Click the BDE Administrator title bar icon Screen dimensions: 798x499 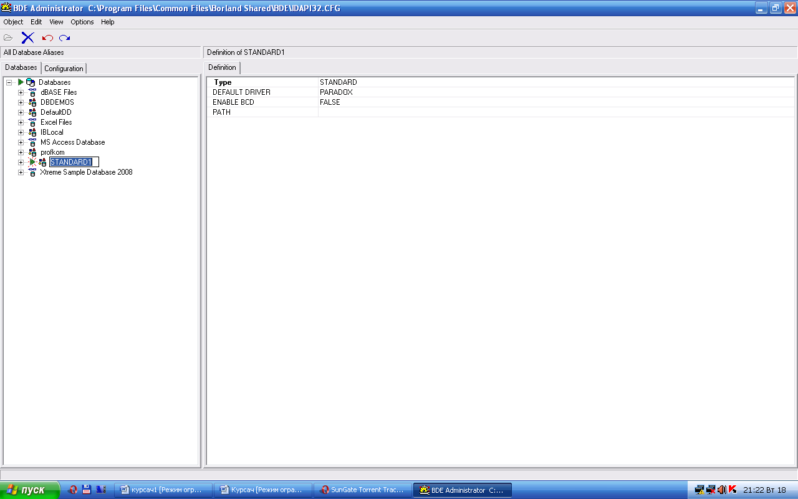coord(6,7)
